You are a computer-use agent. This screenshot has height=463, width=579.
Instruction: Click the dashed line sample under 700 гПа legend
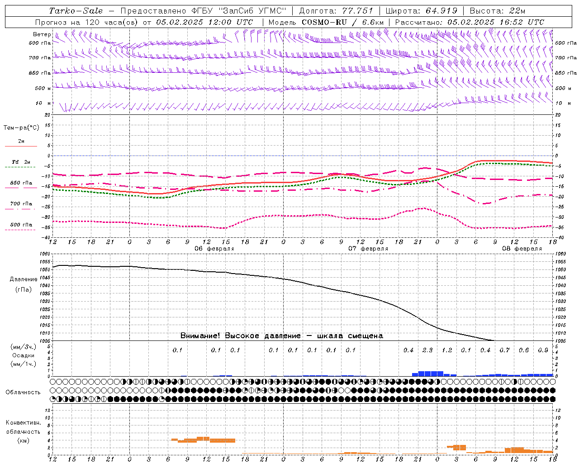(x=21, y=209)
